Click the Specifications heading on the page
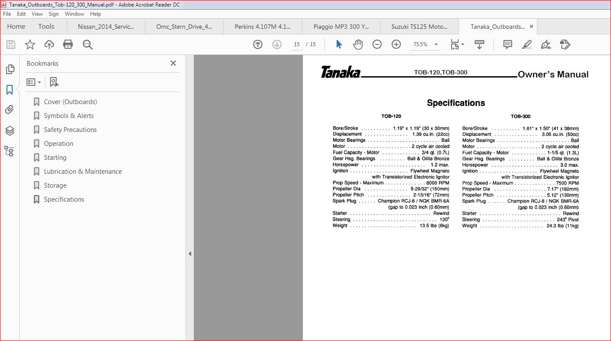This screenshot has width=611, height=341. tap(456, 103)
